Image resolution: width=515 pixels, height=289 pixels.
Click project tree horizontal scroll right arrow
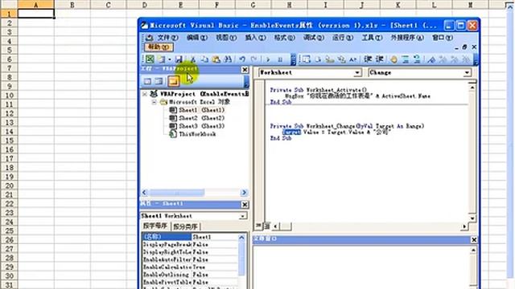(x=244, y=193)
